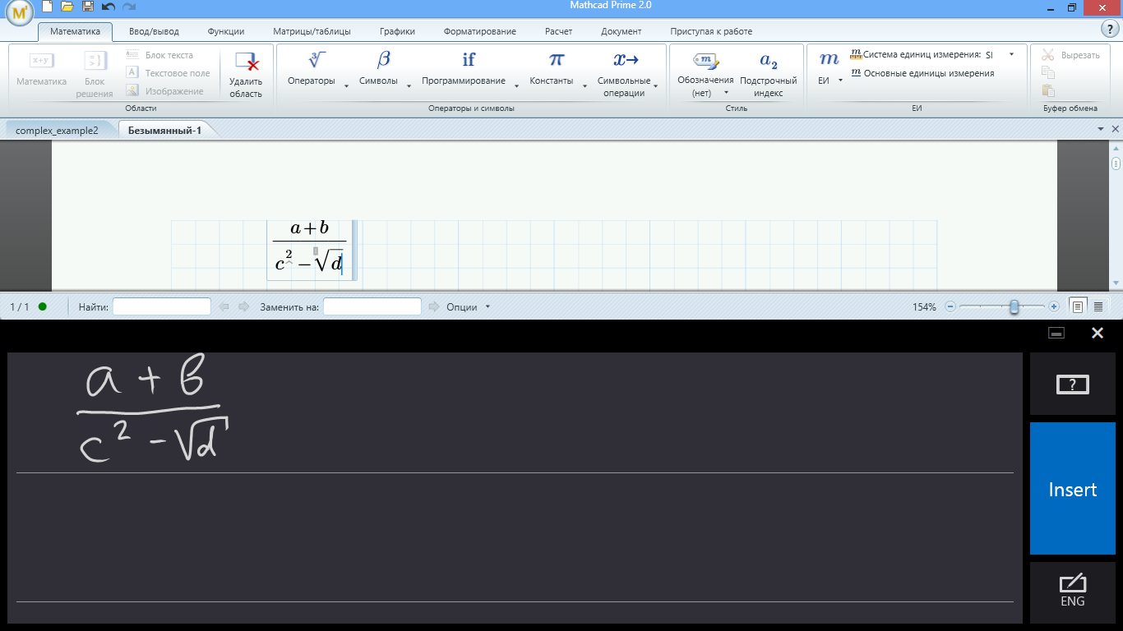
Task: Open the unit system SI dropdown
Action: [1011, 54]
